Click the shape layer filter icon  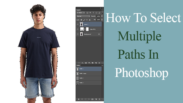96,13
